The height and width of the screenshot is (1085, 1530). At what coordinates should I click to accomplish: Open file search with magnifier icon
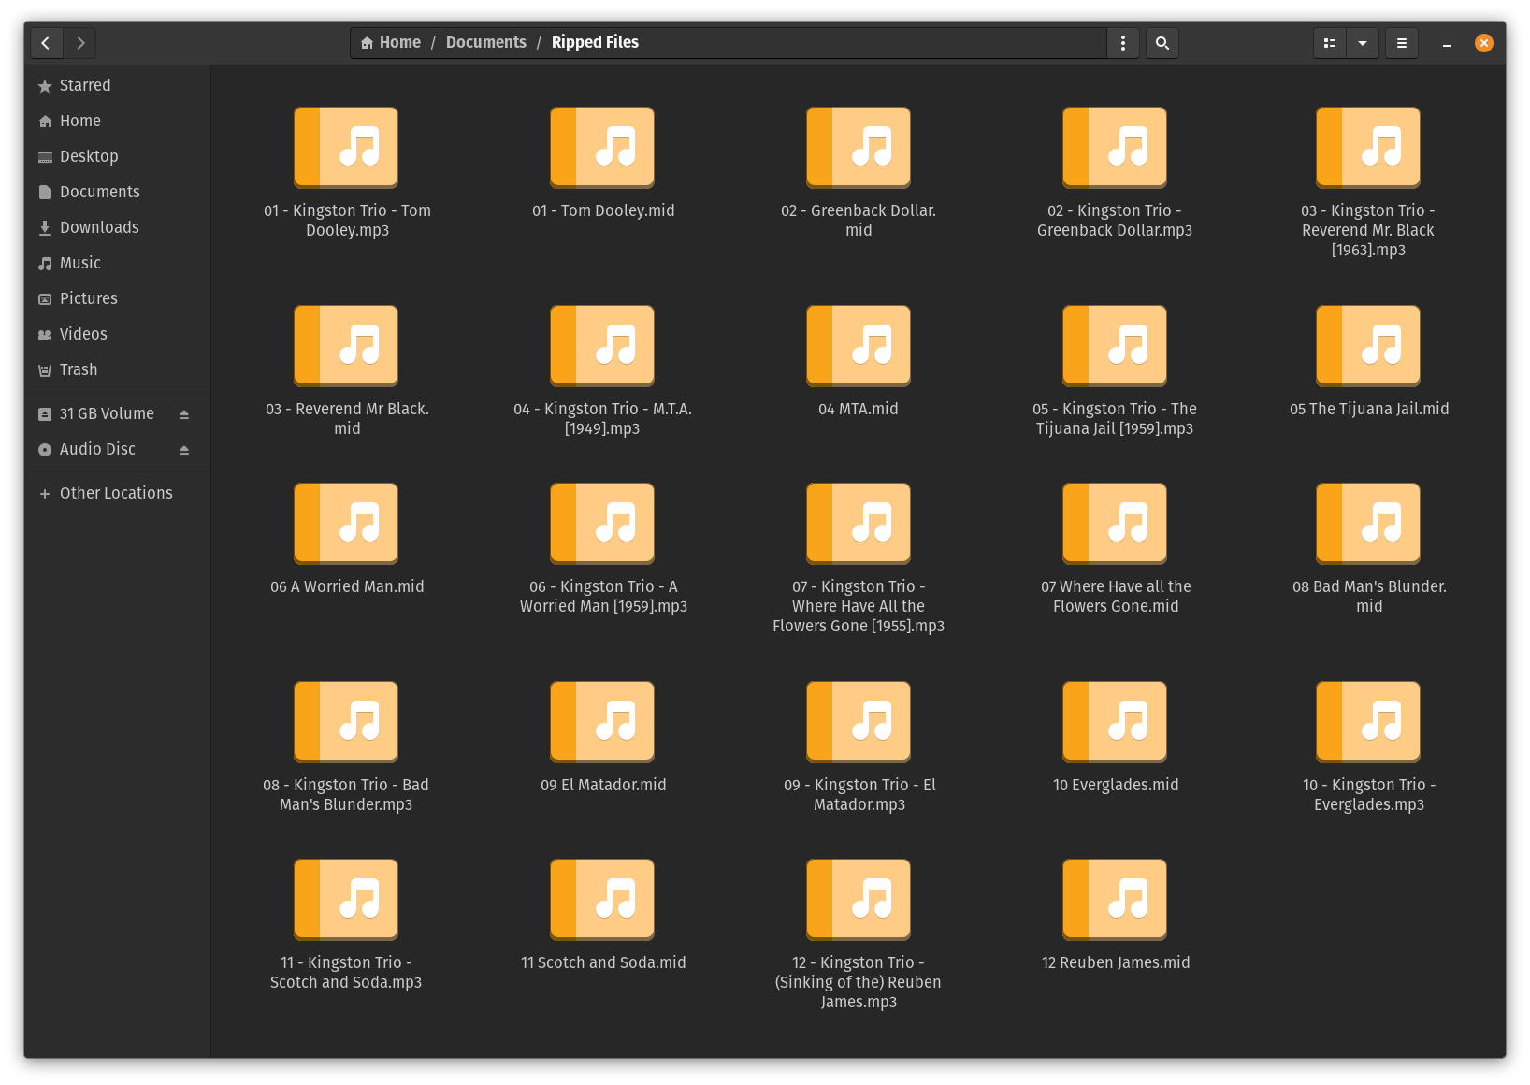[x=1162, y=43]
